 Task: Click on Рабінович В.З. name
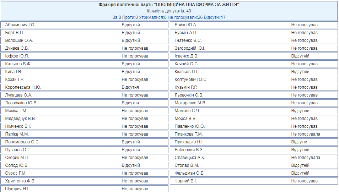tap(189, 150)
